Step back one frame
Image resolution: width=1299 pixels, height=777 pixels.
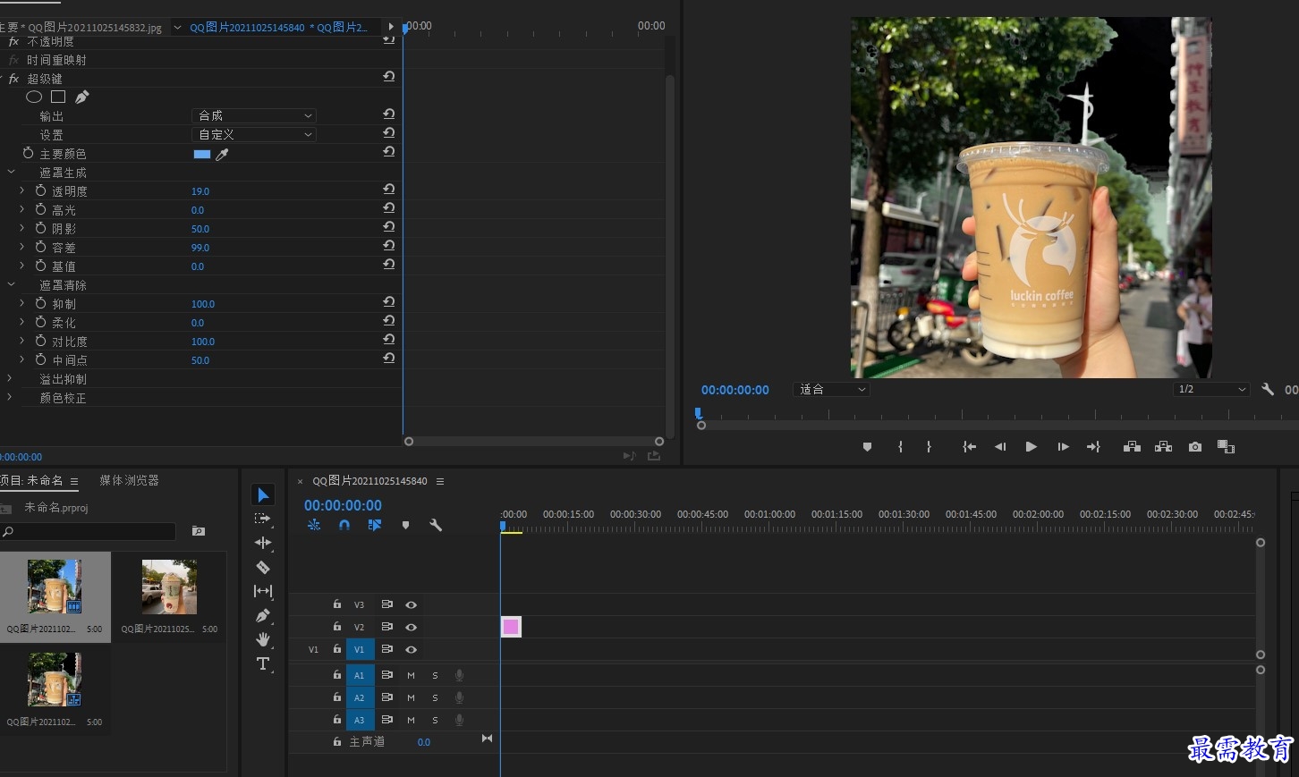(x=1000, y=446)
